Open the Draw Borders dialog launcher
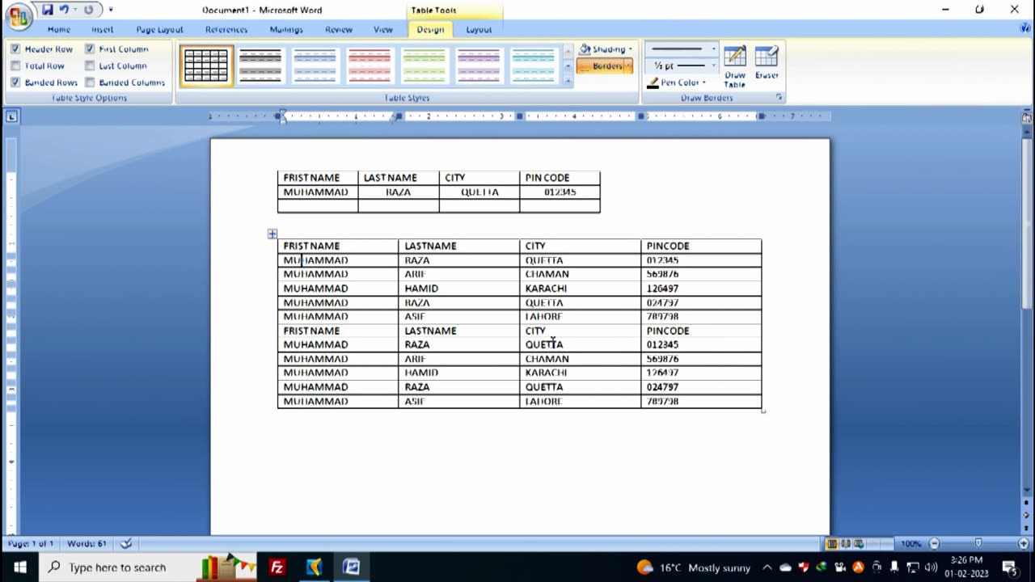The width and height of the screenshot is (1035, 582). pyautogui.click(x=779, y=98)
